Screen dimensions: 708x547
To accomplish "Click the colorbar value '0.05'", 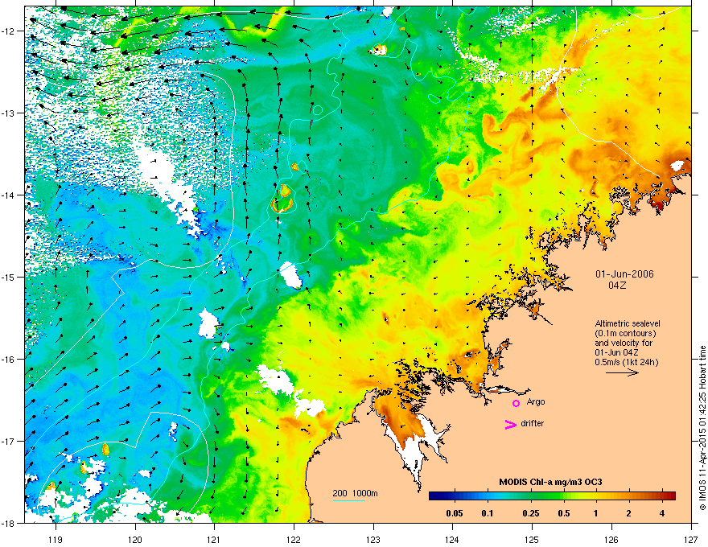I will coord(455,513).
